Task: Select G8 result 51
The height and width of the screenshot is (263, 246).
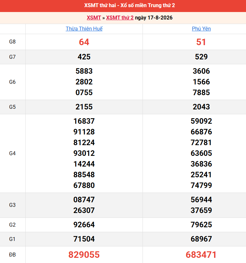Action: point(201,42)
